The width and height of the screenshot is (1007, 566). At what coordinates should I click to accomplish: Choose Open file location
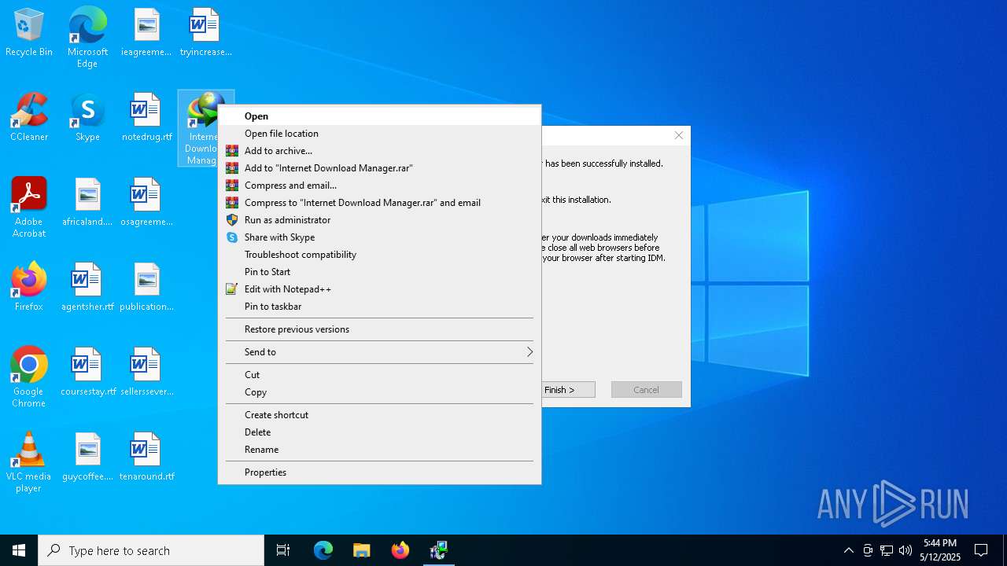tap(379, 134)
